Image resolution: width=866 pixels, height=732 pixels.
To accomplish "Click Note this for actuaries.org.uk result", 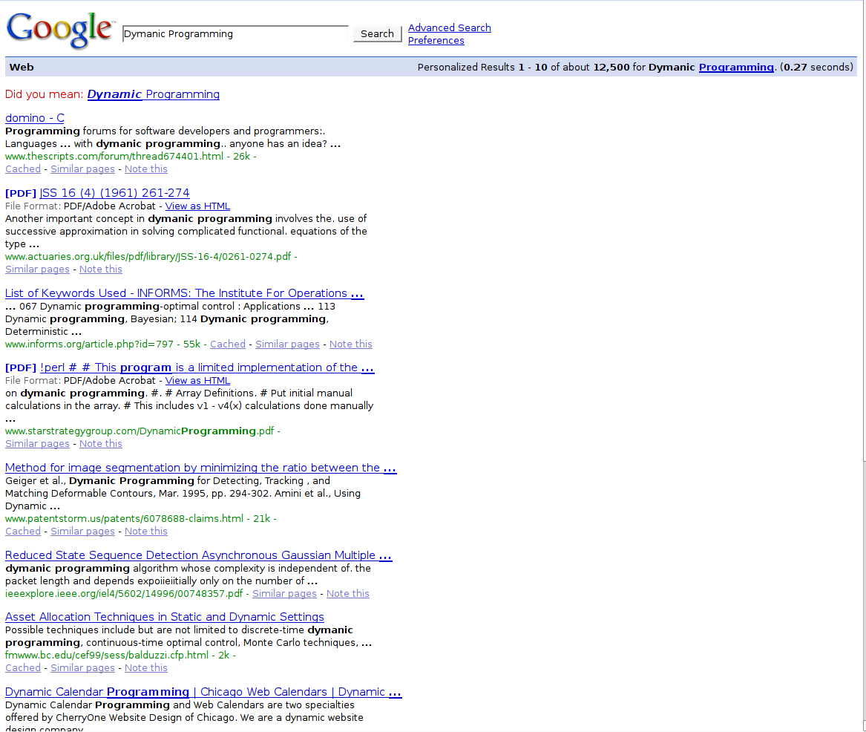I will (101, 269).
